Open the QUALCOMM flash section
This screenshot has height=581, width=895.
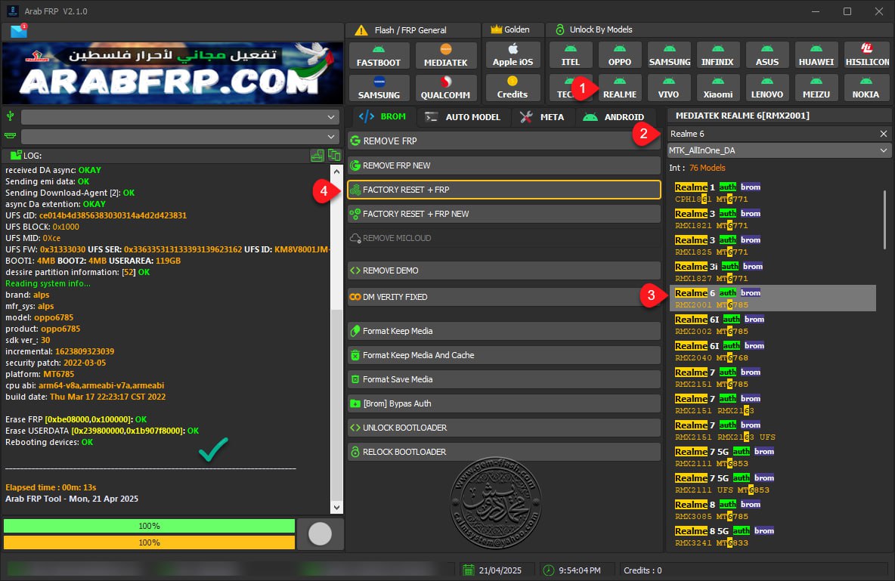445,88
